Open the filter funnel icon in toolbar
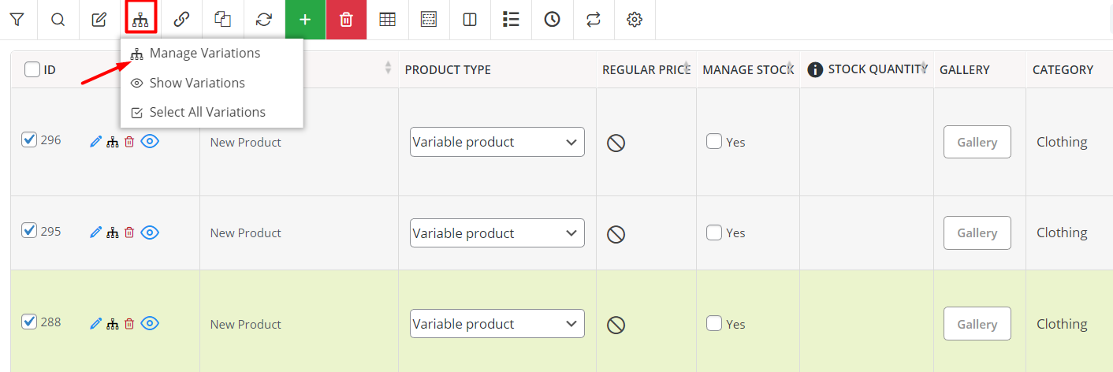 [x=17, y=20]
